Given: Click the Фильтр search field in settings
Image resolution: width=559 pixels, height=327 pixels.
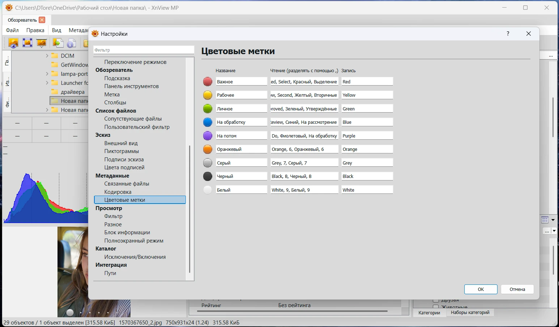Looking at the screenshot, I should pyautogui.click(x=144, y=50).
